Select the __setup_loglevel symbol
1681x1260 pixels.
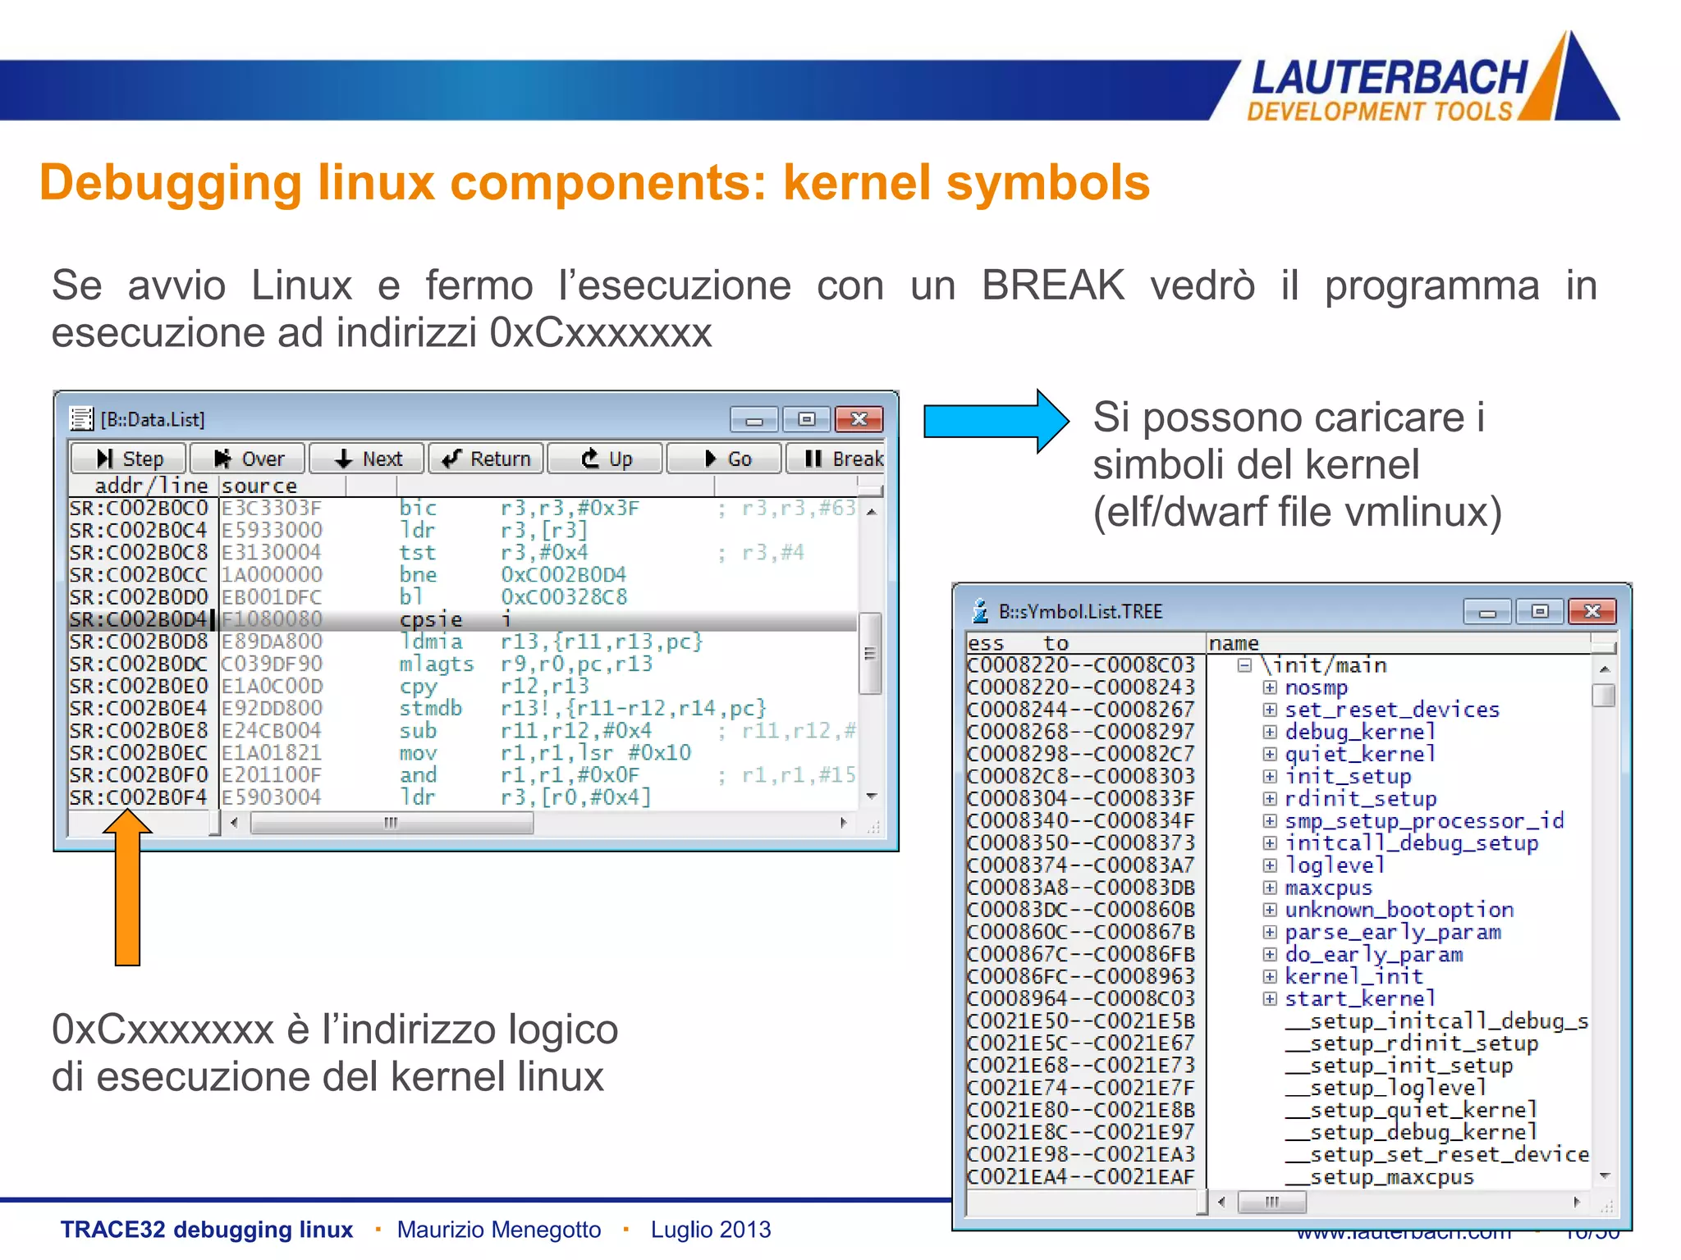[x=1386, y=1088]
